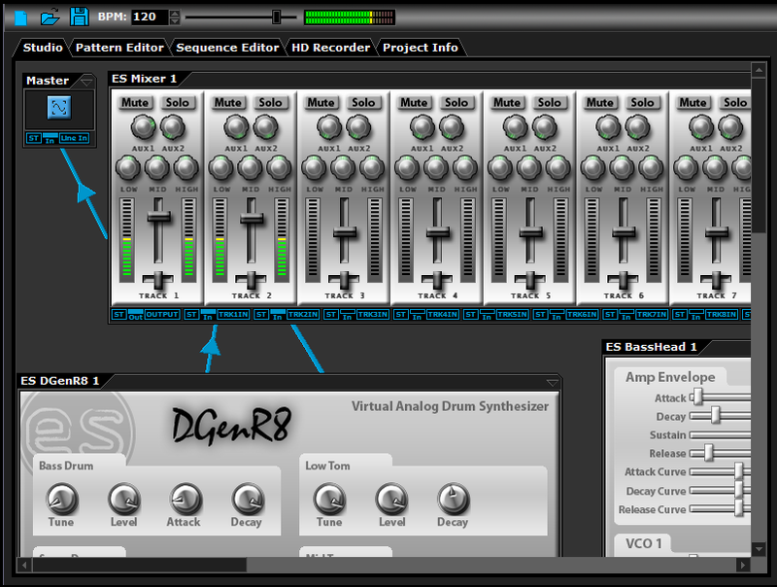
Task: Click the Bass Drum Tune knob
Action: (60, 500)
